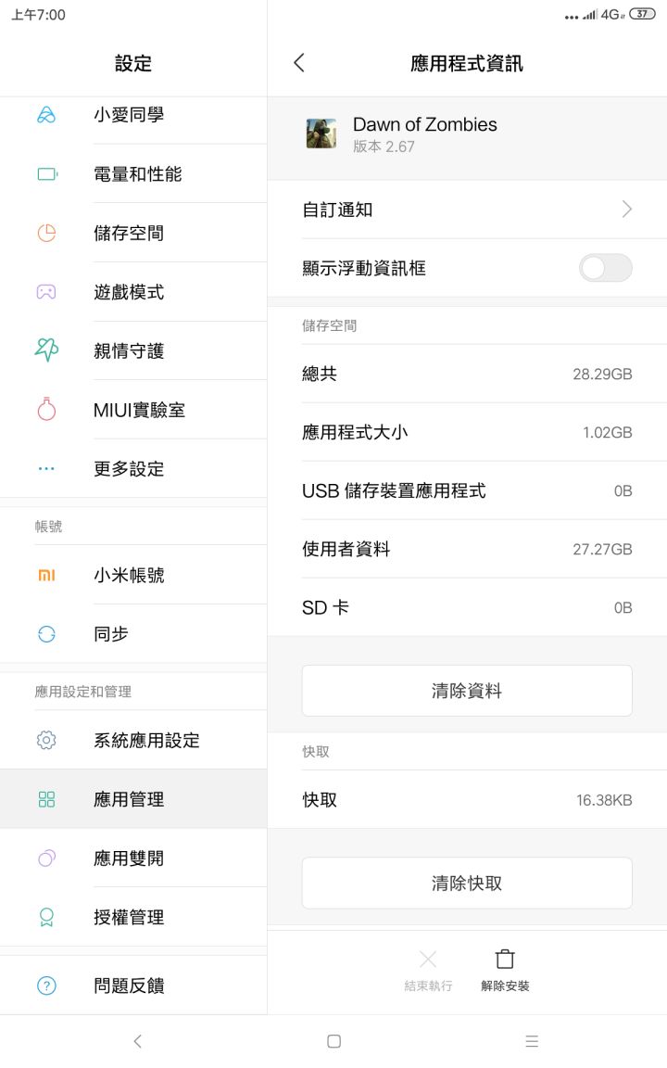Tap the recent apps navigation button
The height and width of the screenshot is (1068, 667).
point(532,1041)
